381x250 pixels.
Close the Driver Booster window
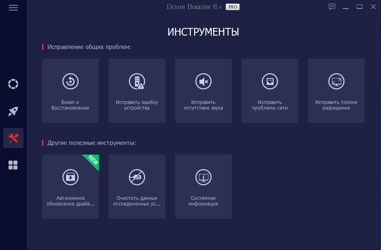(372, 7)
